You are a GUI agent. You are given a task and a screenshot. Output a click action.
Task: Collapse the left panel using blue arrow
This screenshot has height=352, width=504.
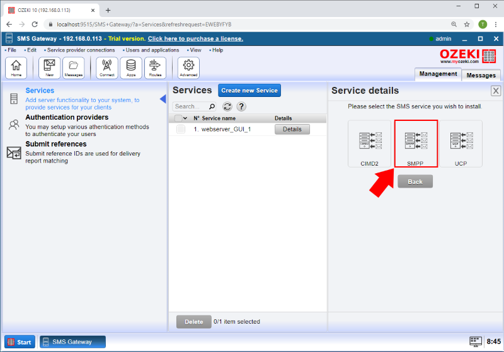point(163,99)
